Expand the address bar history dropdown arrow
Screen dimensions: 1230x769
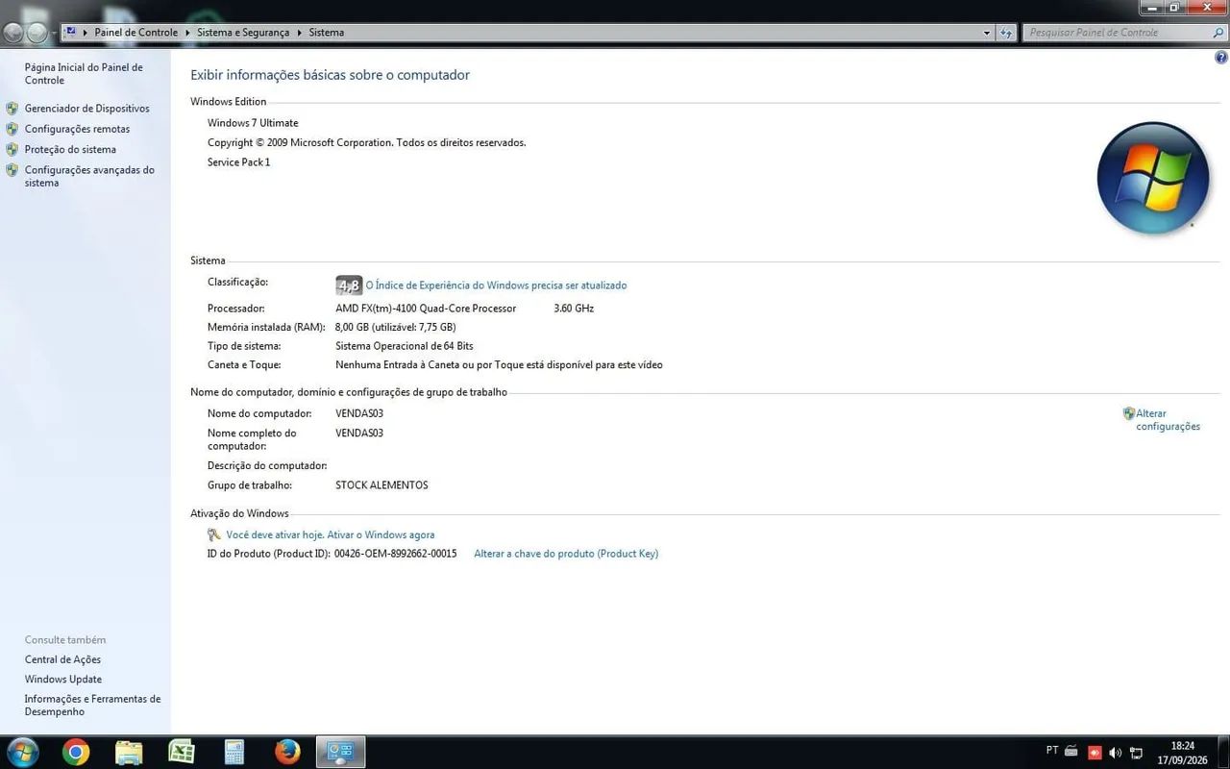[987, 33]
